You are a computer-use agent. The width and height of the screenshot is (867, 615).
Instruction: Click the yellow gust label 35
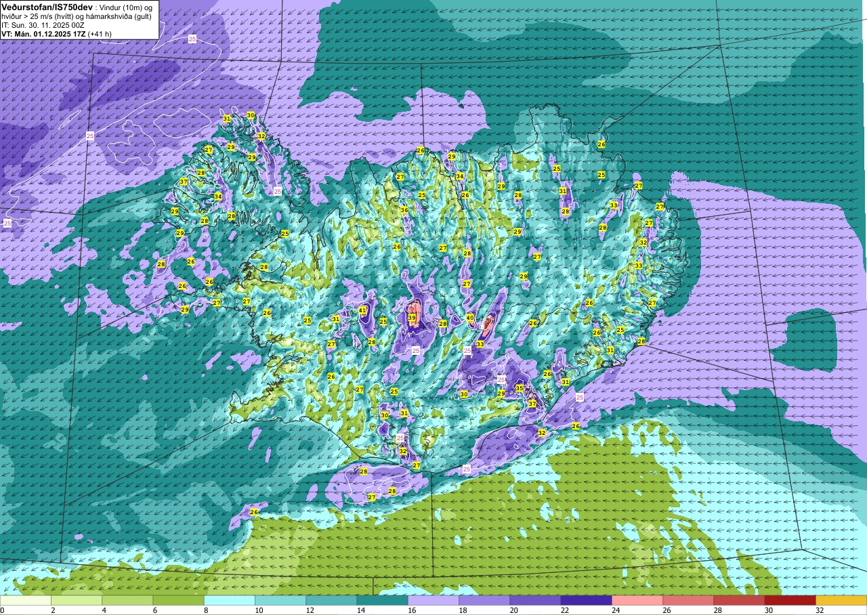point(520,388)
